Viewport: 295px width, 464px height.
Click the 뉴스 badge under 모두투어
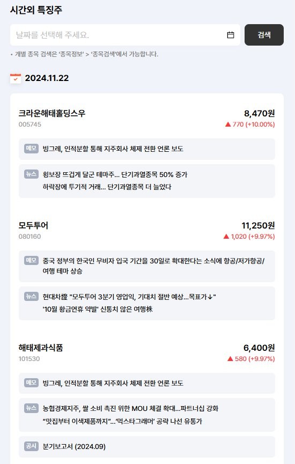[x=31, y=296]
